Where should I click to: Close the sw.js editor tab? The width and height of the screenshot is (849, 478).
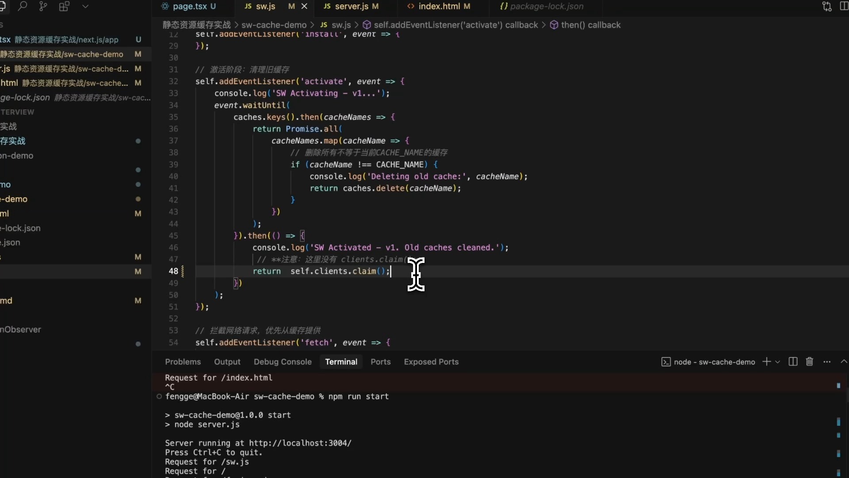(x=304, y=6)
